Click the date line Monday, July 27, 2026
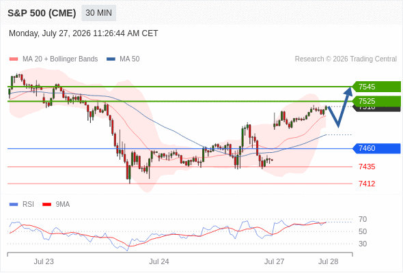The width and height of the screenshot is (403, 273). pos(83,33)
